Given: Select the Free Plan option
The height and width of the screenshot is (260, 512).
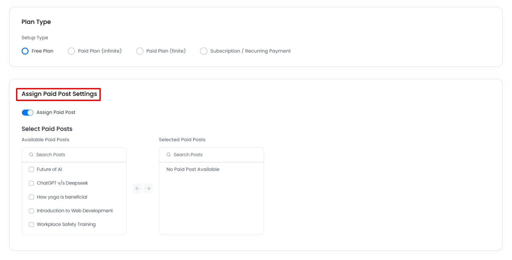Looking at the screenshot, I should (x=25, y=51).
